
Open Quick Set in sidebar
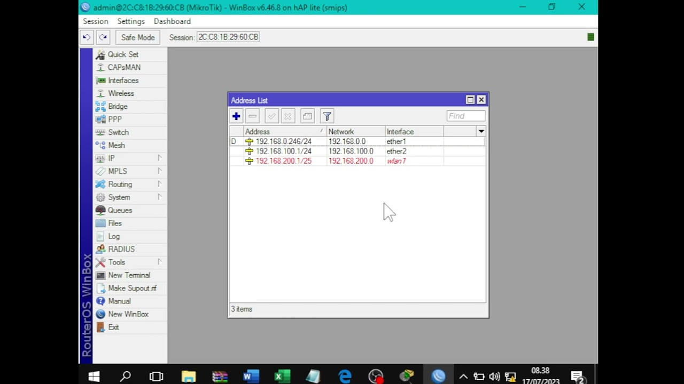point(123,54)
